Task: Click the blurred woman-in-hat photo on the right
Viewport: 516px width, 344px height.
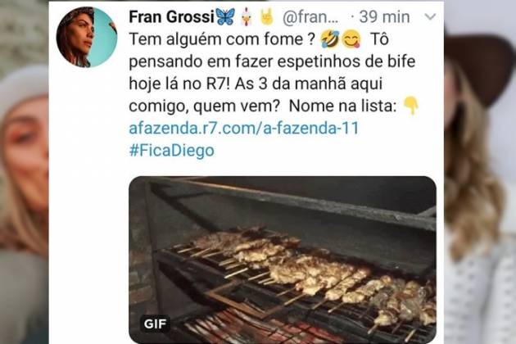Action: tap(480, 172)
